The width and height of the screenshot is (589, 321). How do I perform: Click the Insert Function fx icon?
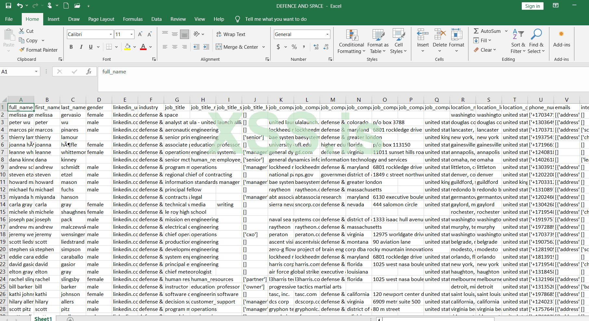[x=89, y=71]
